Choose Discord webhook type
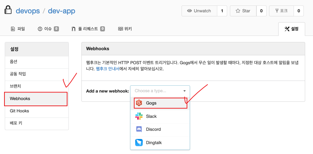Screen dimensions: 313x154 [160, 129]
